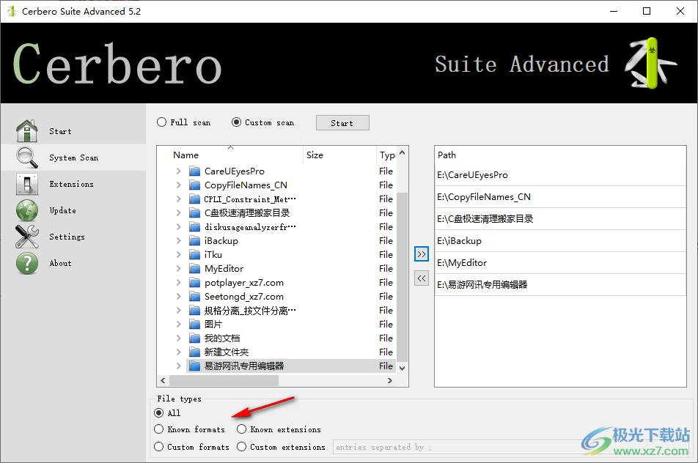Click the System Scan magnifier icon

point(27,158)
